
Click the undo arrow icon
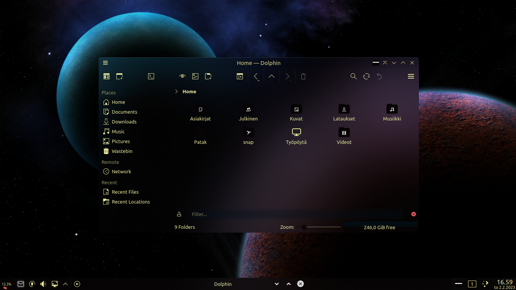tap(379, 76)
